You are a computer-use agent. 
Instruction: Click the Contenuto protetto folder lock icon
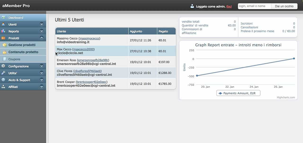click(x=5, y=52)
